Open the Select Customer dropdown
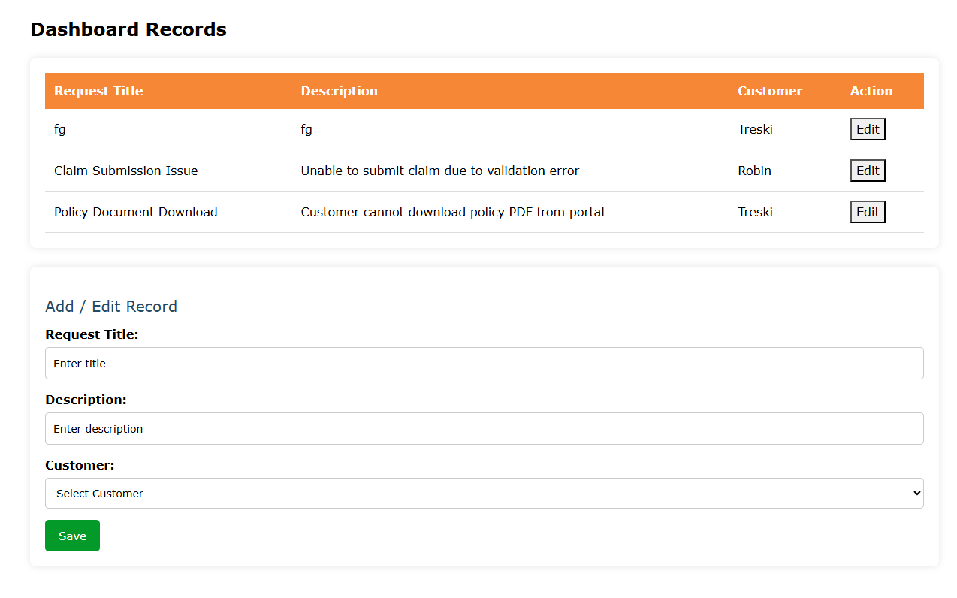The width and height of the screenshot is (957, 598). 484,494
